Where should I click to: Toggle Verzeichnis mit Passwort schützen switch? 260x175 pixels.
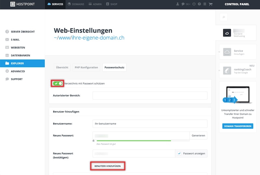[x=58, y=83]
